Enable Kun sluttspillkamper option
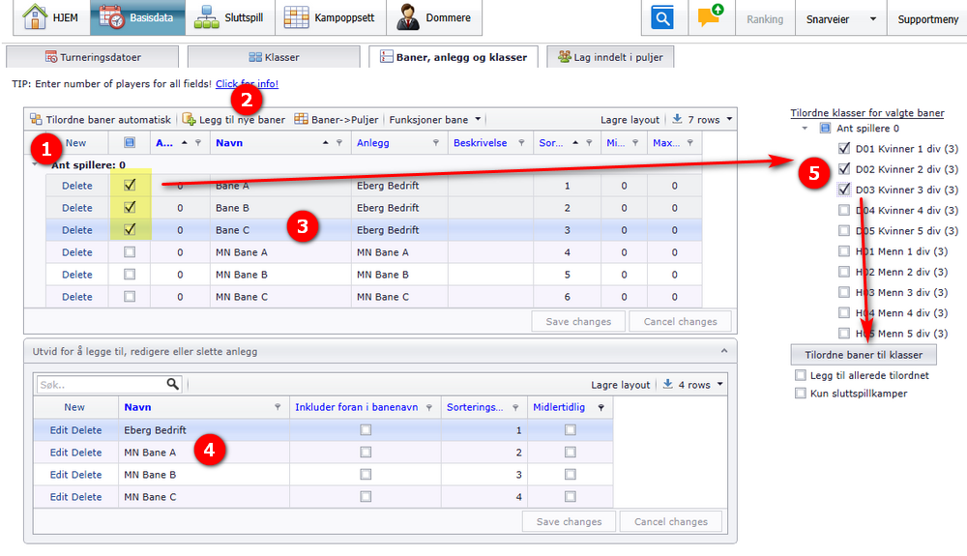967x556 pixels. pyautogui.click(x=801, y=394)
